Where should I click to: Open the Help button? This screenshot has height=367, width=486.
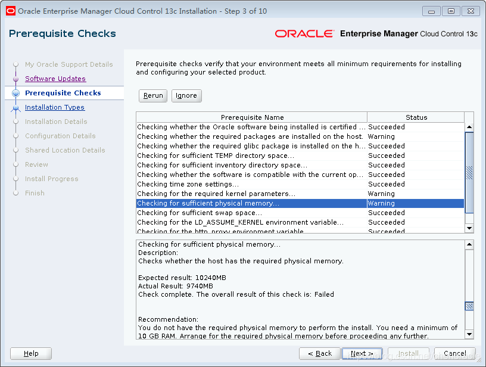(x=31, y=353)
